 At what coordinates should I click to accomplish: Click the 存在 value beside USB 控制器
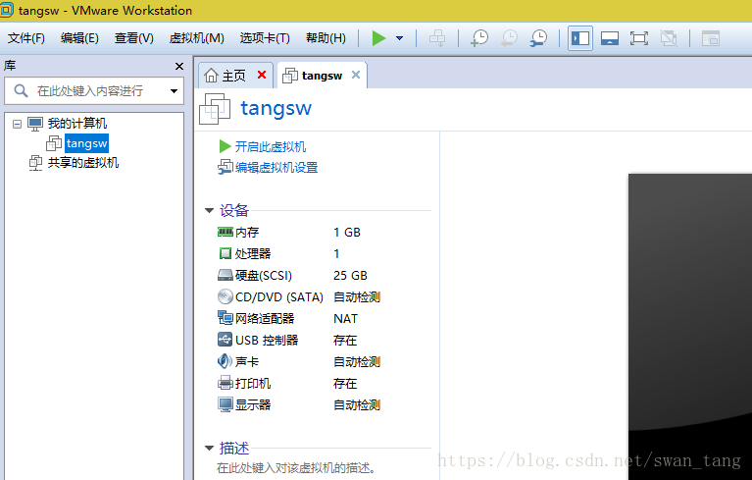click(345, 341)
